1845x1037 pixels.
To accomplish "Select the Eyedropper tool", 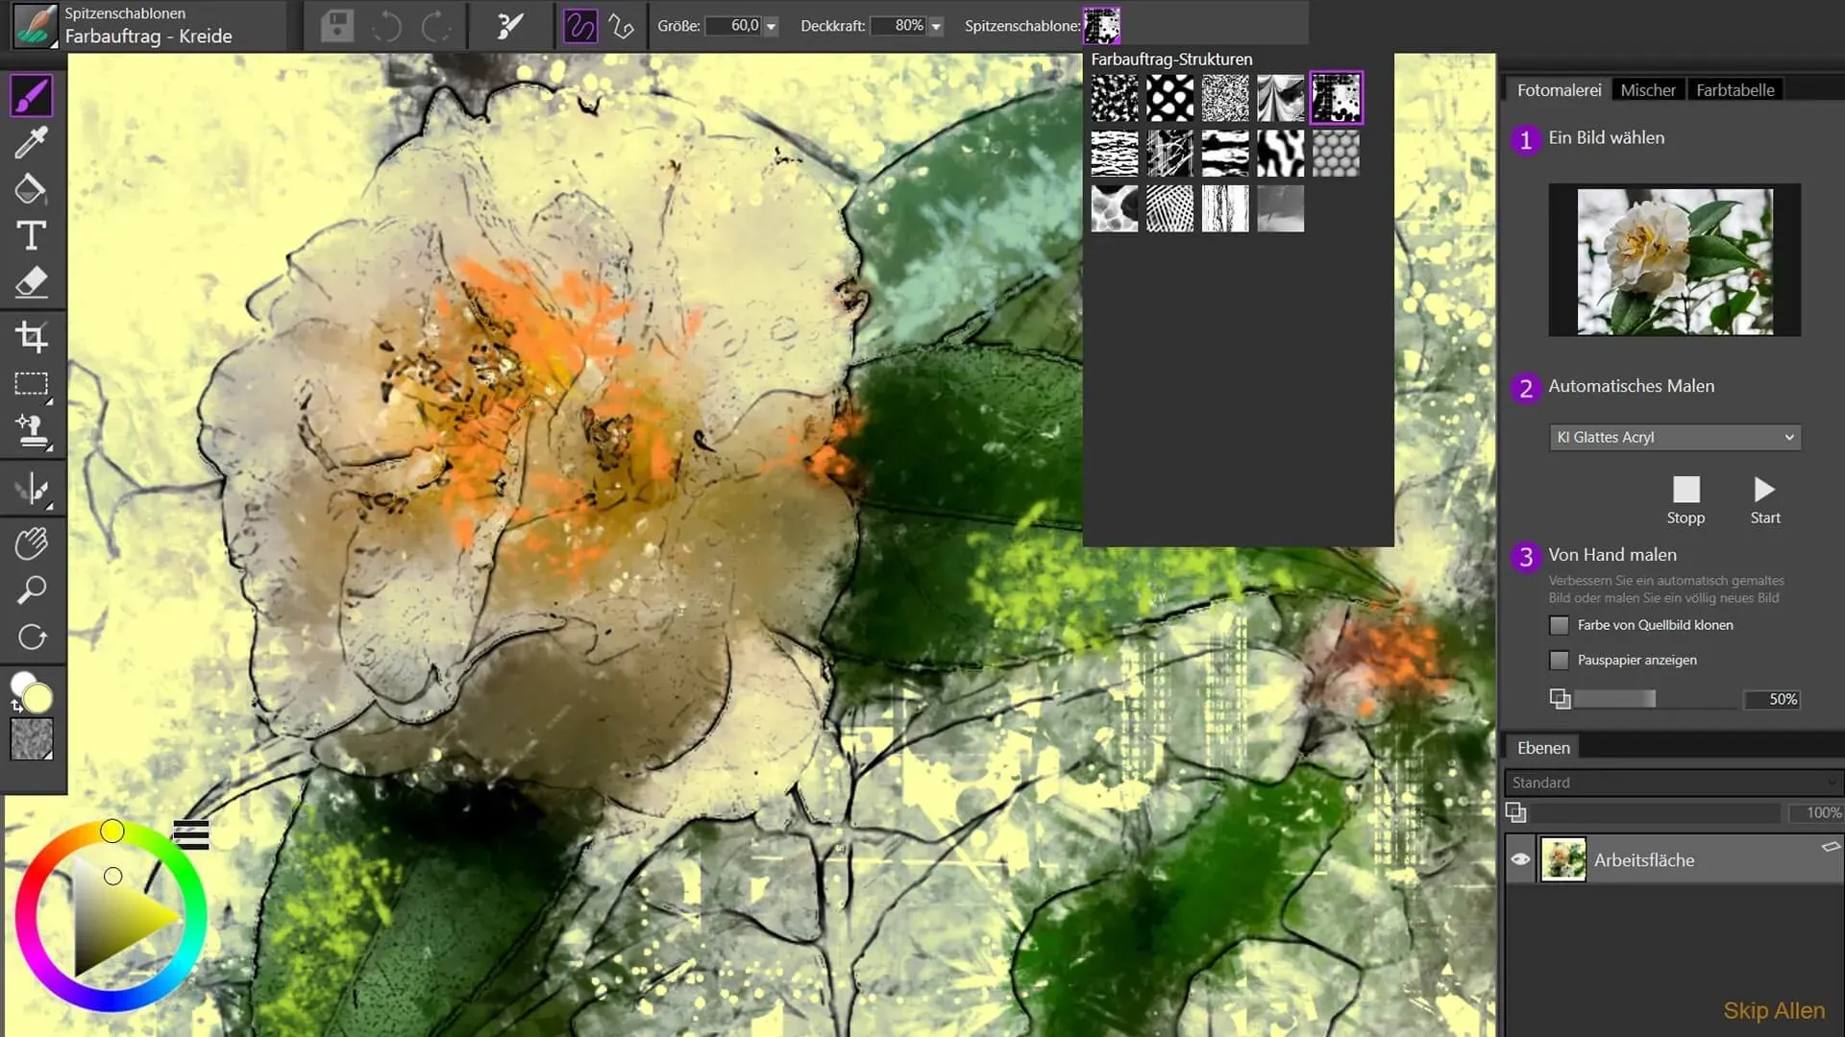I will (x=32, y=142).
